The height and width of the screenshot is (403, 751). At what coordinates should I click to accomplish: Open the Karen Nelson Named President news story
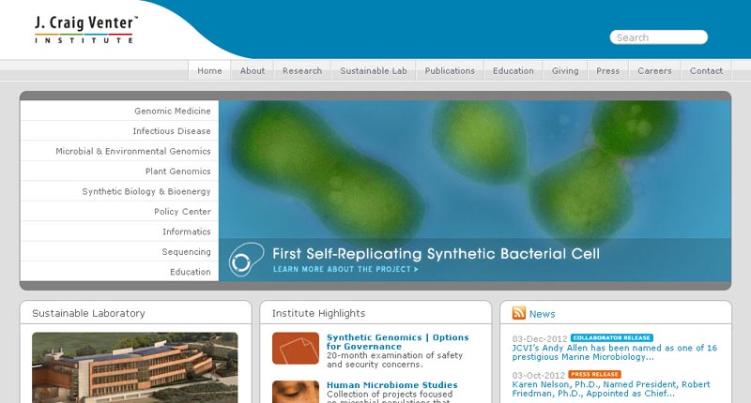(x=611, y=389)
